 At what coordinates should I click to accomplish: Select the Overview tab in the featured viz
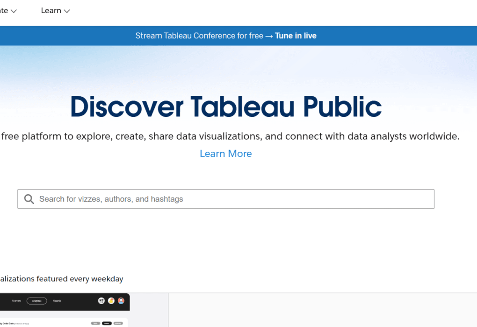(x=16, y=301)
